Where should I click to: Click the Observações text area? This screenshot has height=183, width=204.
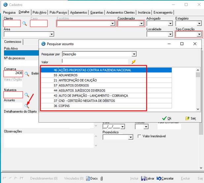(x=49, y=141)
